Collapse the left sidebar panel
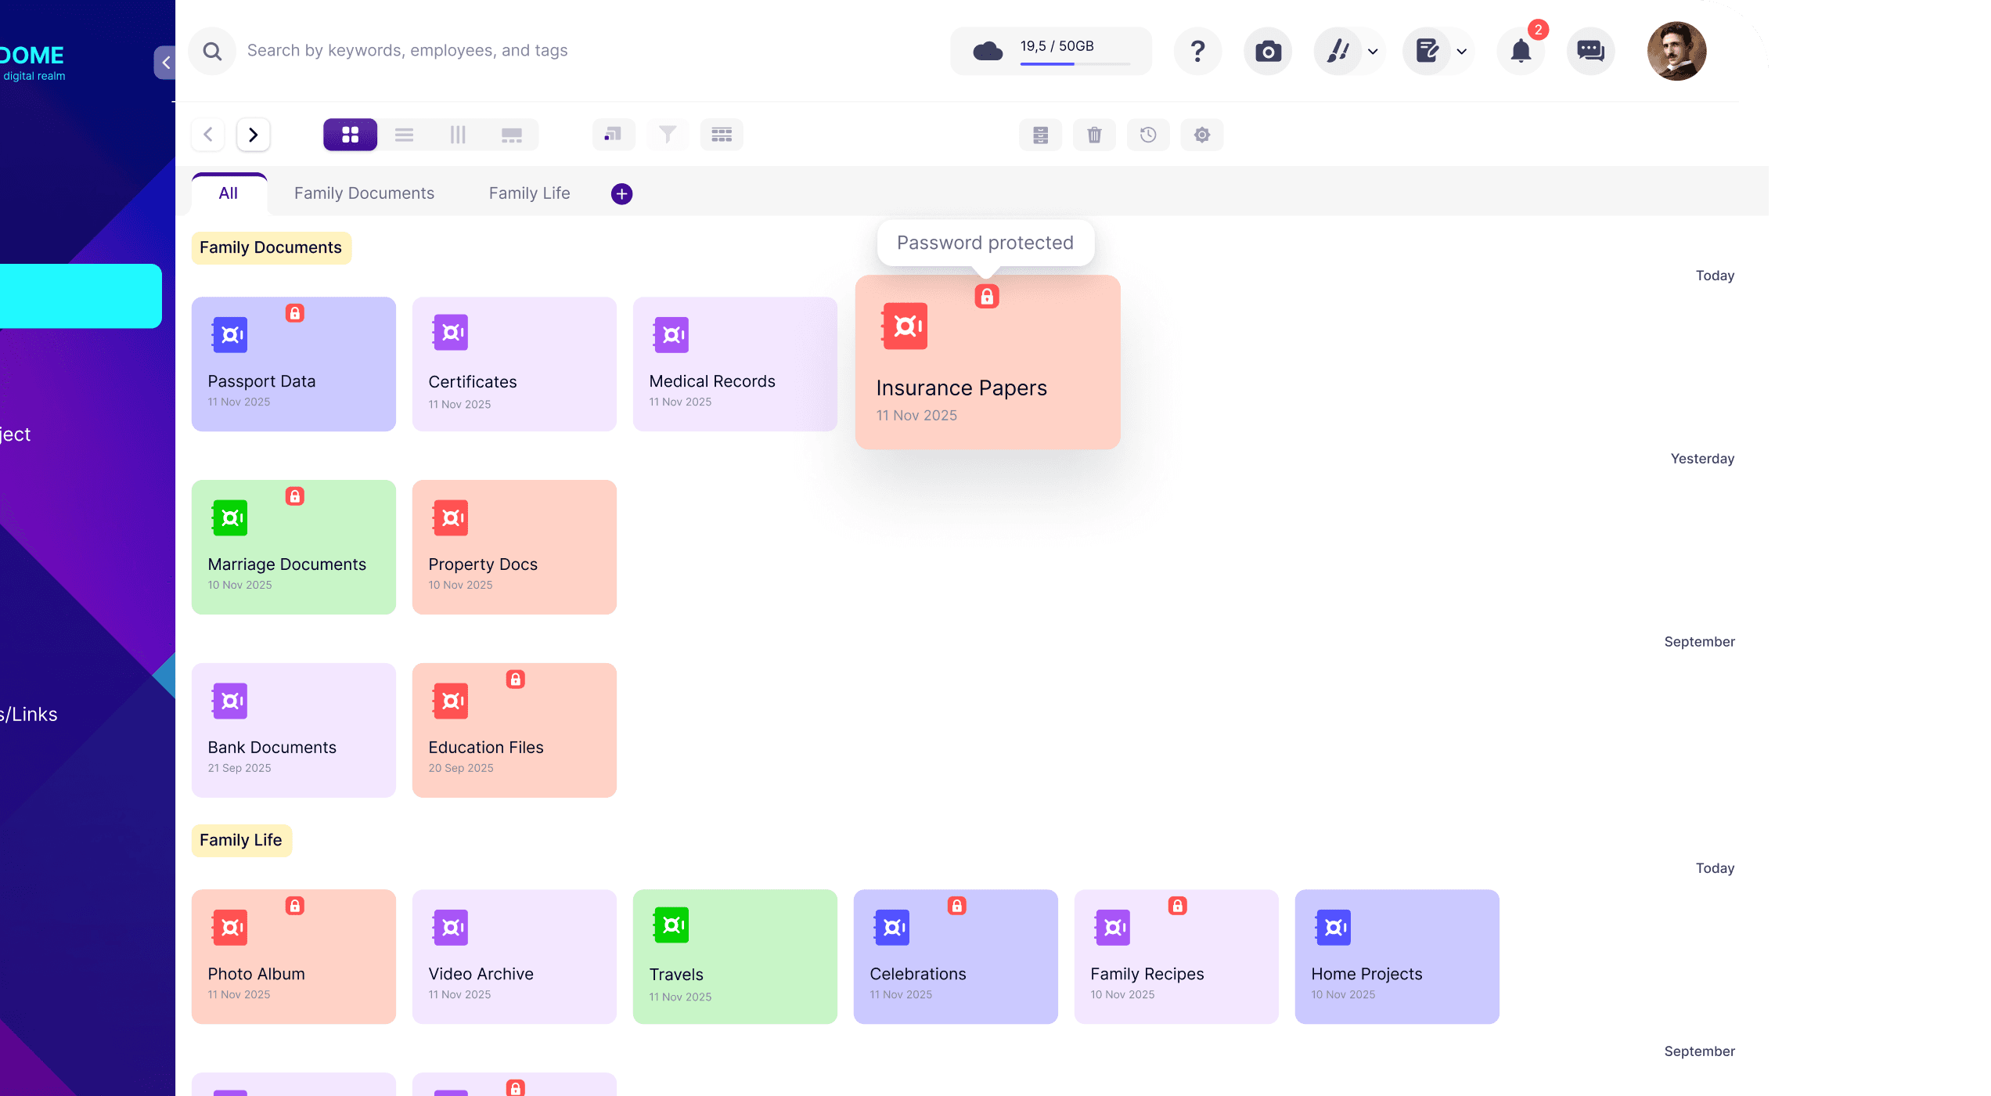 165,63
